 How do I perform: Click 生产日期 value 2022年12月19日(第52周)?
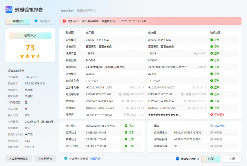click(40, 122)
